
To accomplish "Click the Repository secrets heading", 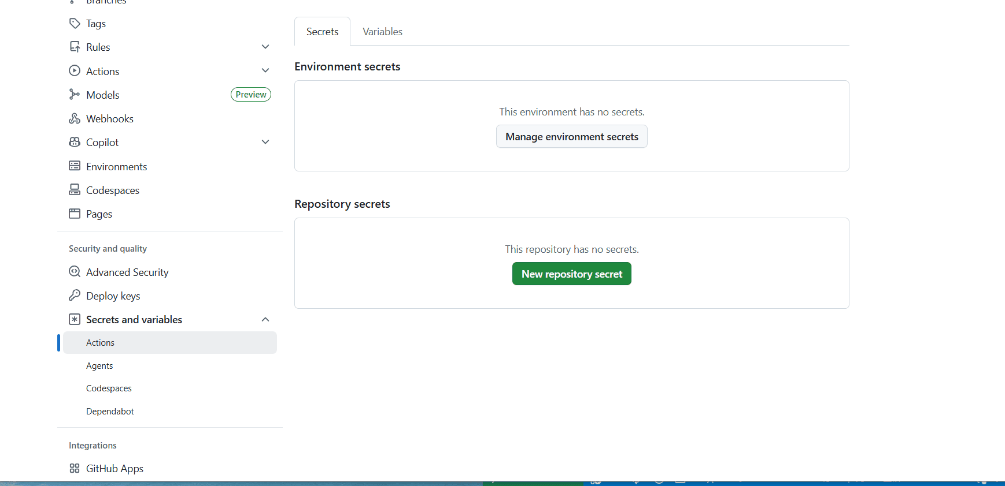I will (342, 204).
